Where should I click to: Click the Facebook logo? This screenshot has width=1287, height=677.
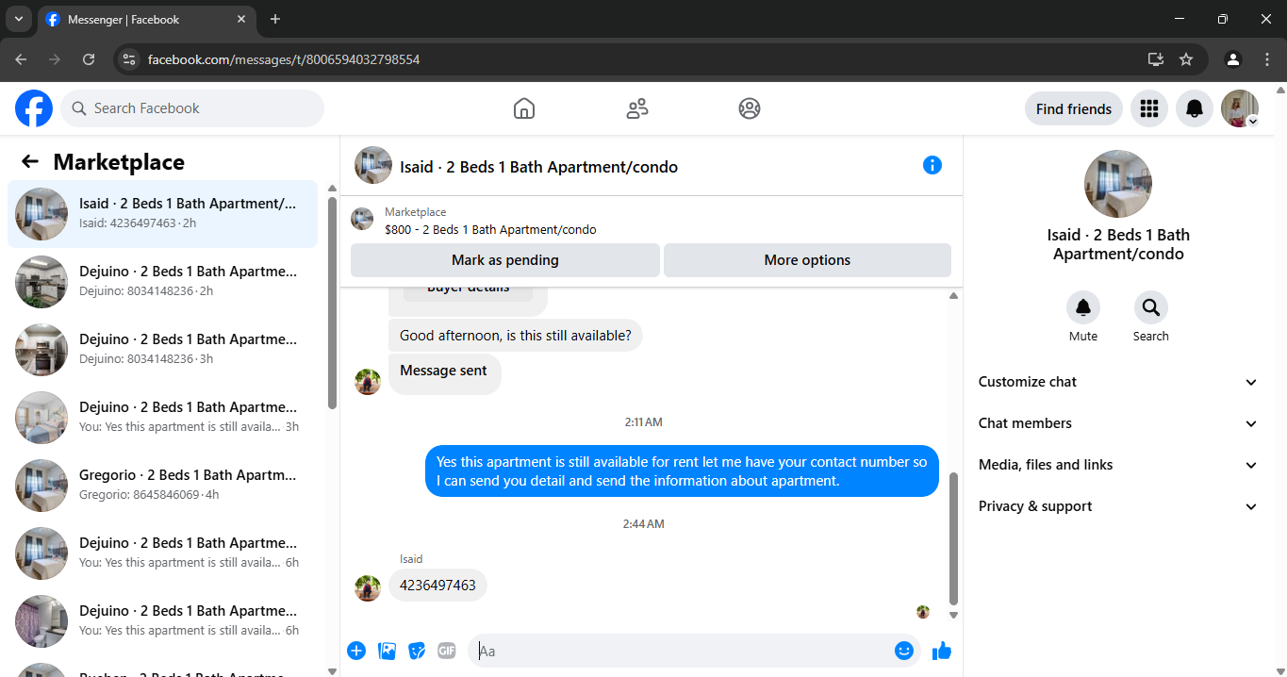coord(34,108)
